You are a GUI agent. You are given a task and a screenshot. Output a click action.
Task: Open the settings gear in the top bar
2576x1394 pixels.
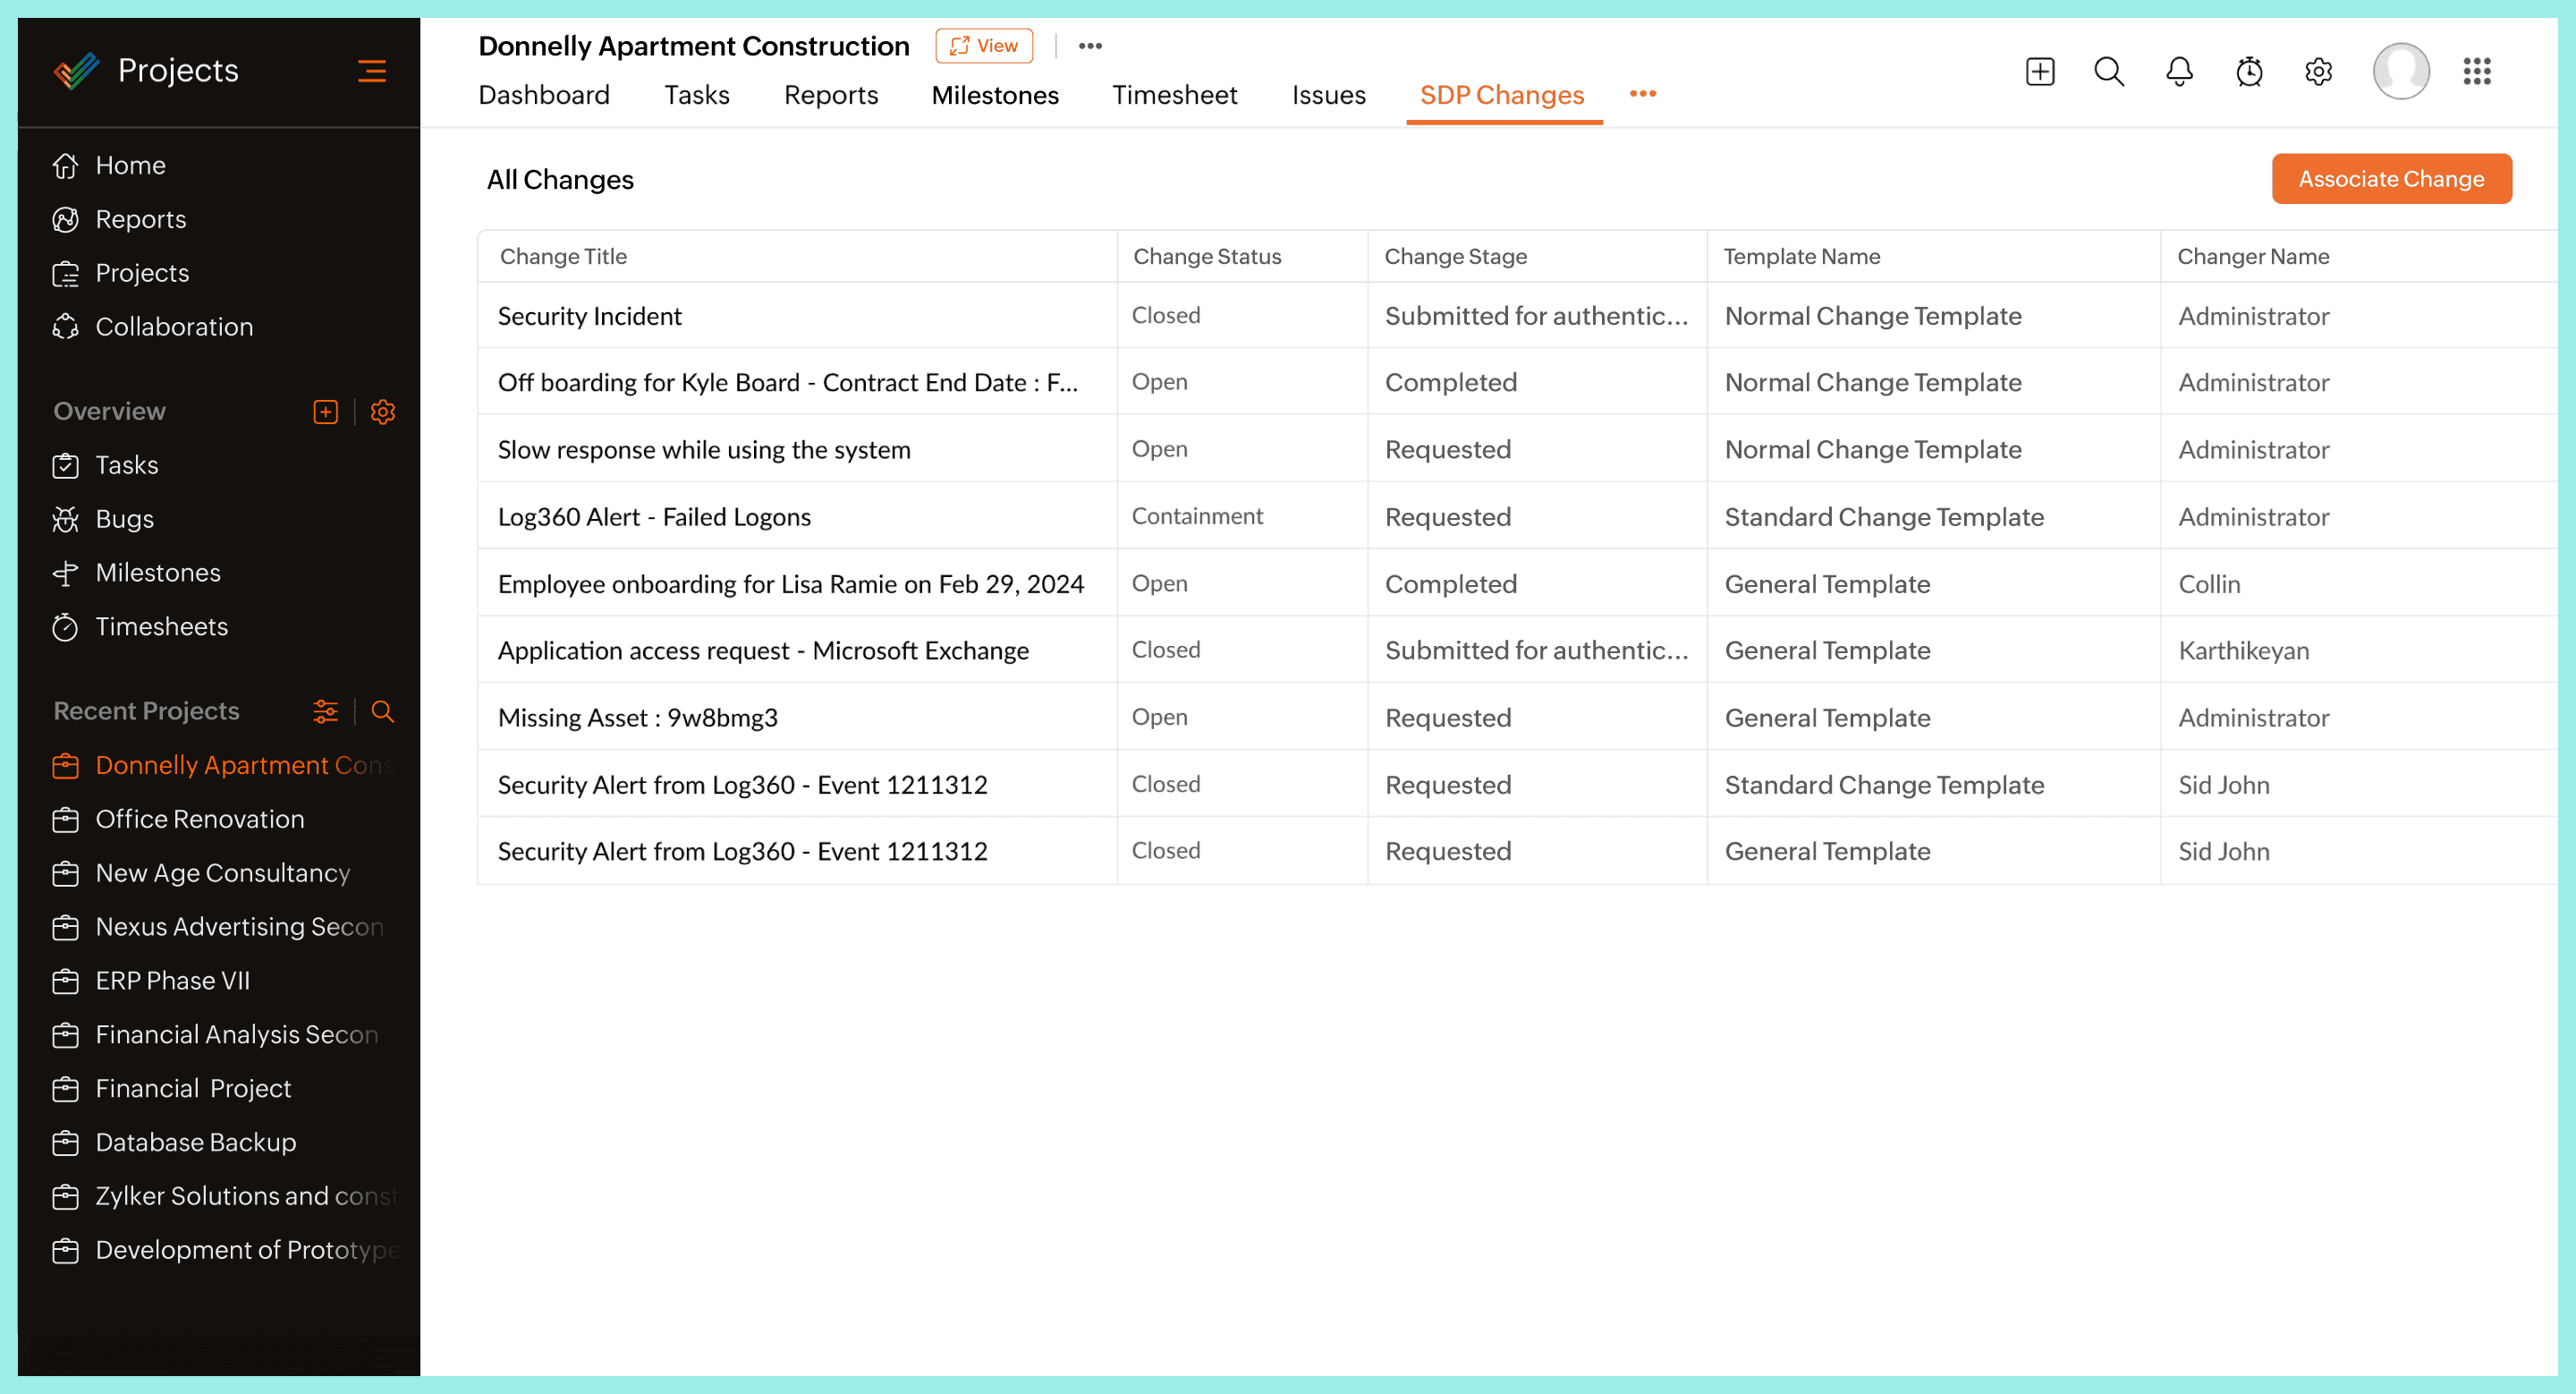coord(2318,71)
